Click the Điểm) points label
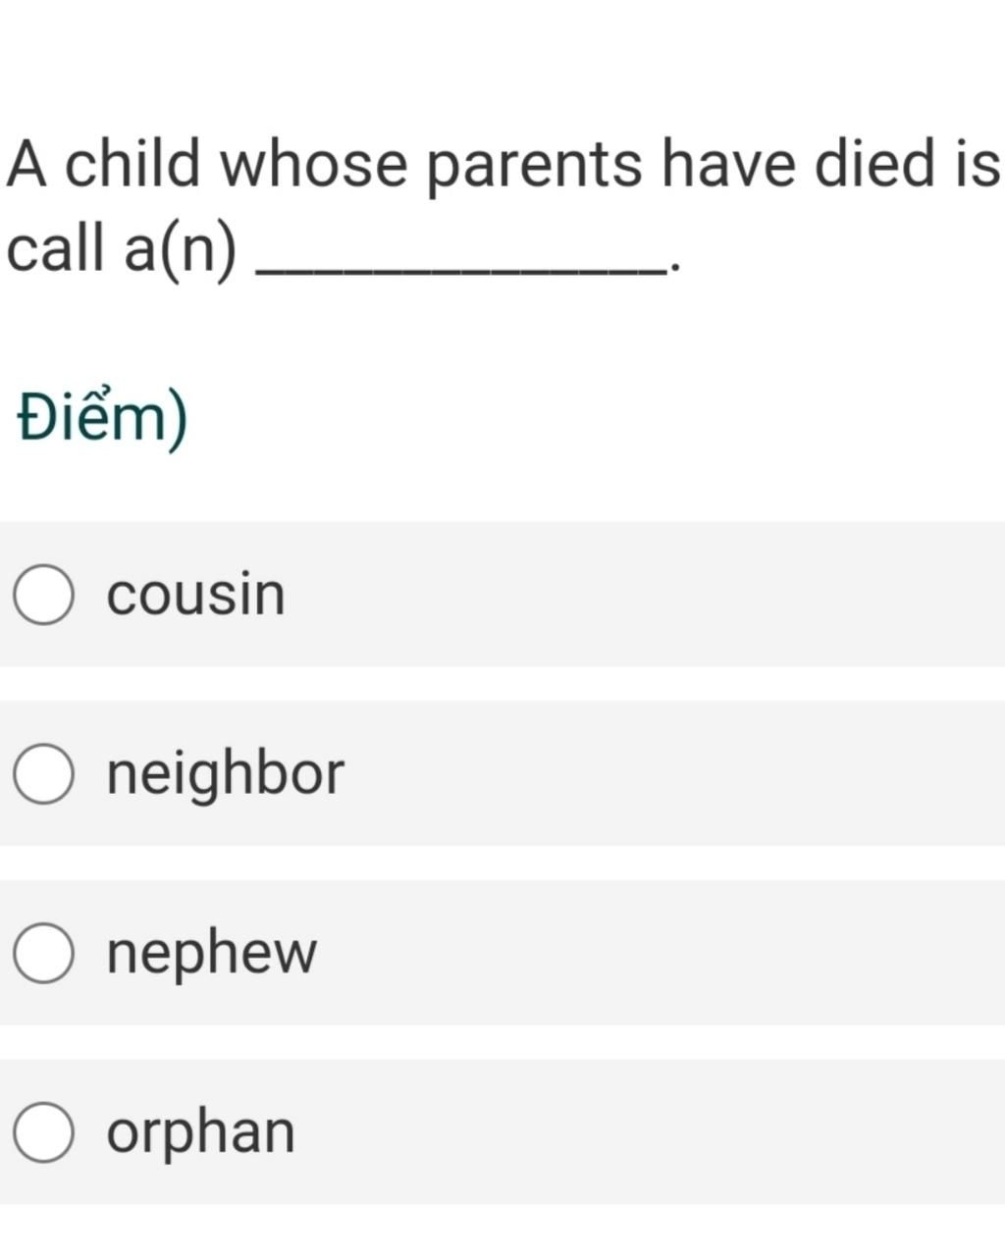1005x1256 pixels. 102,419
